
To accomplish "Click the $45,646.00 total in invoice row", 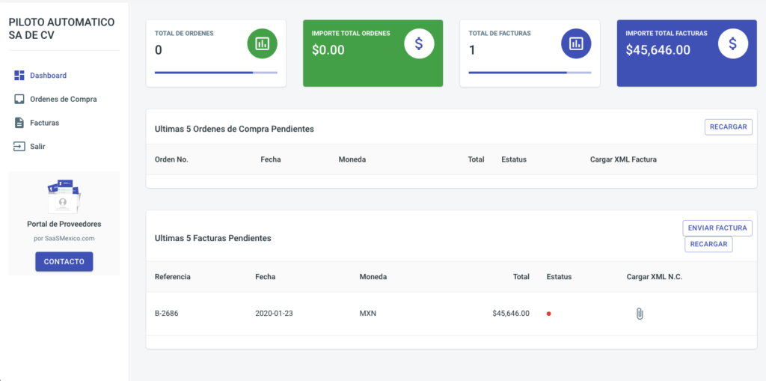I will tap(511, 314).
